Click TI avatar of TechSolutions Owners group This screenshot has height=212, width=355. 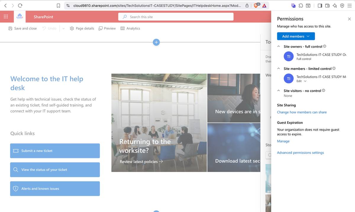[x=288, y=56]
